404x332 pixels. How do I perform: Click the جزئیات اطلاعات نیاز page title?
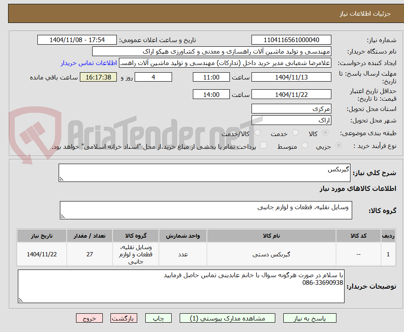click(x=365, y=14)
